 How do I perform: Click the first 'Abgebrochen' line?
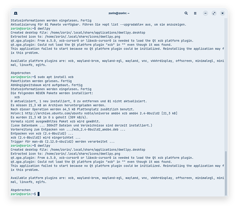click(x=20, y=73)
